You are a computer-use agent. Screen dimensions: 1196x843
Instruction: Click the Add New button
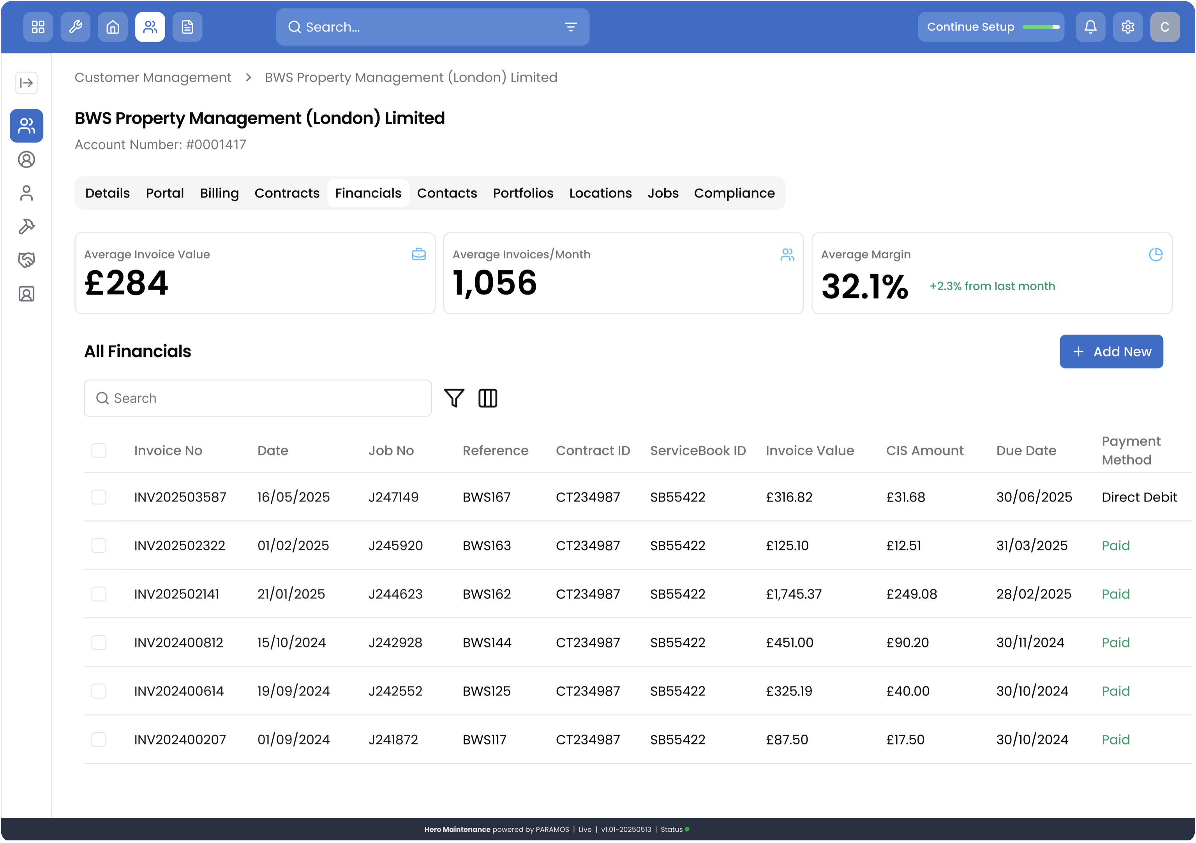[x=1111, y=351]
